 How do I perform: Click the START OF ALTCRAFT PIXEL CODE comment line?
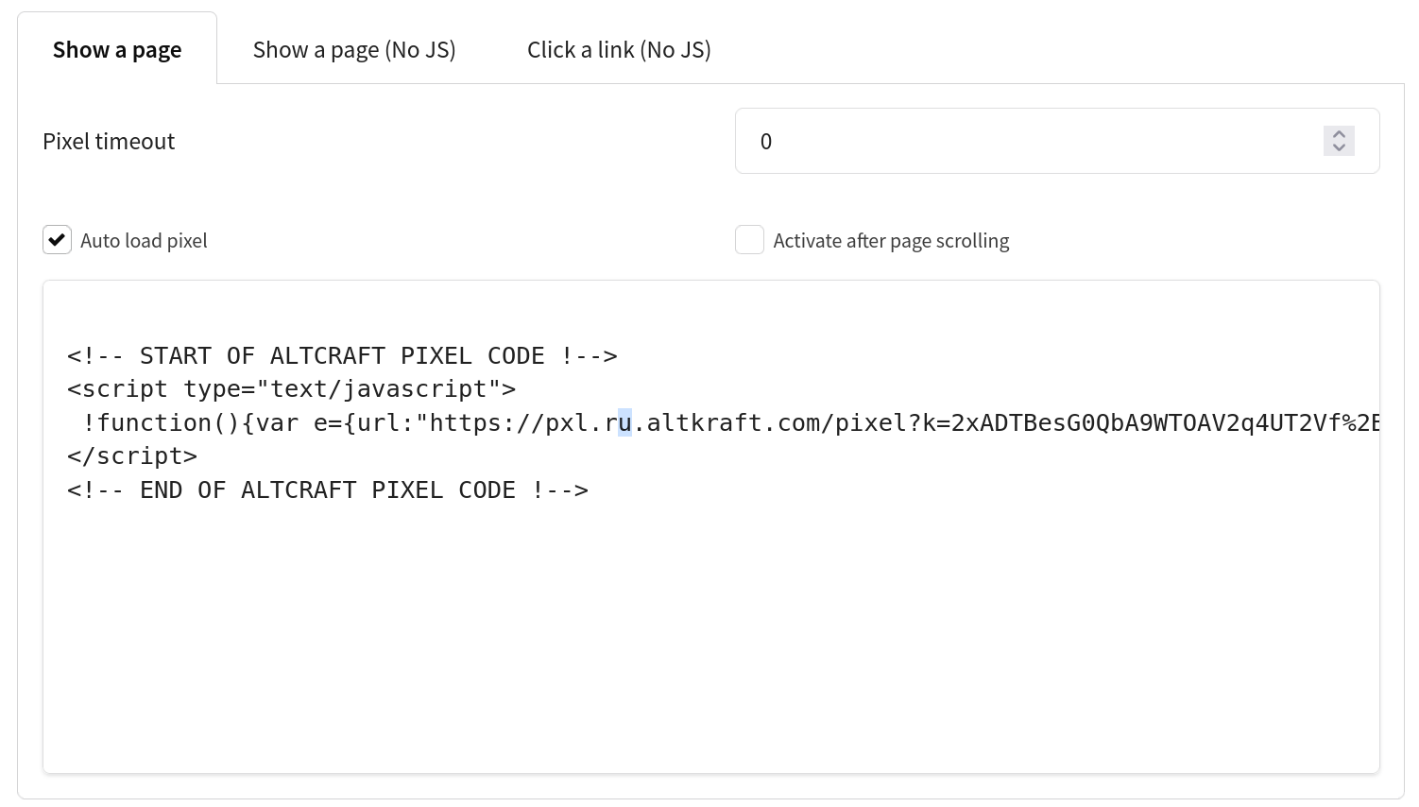click(x=342, y=356)
